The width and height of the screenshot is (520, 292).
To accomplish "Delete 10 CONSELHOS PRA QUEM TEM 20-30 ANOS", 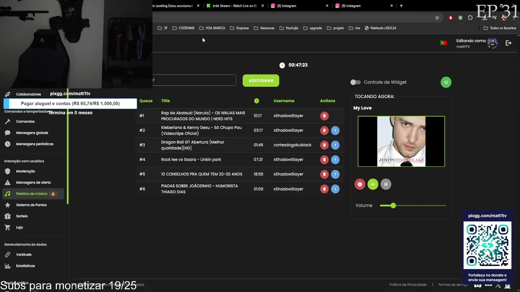I will point(324,174).
